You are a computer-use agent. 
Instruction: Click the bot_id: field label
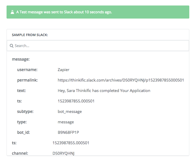pyautogui.click(x=24, y=133)
